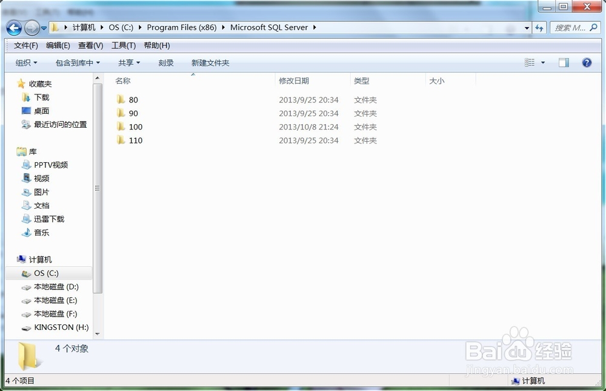Click the navigation pane scrollbar thumb

pyautogui.click(x=98, y=188)
